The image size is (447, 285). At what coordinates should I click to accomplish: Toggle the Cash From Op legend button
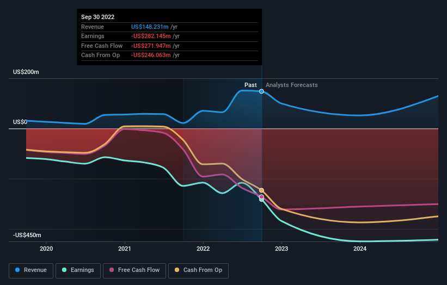pos(198,270)
